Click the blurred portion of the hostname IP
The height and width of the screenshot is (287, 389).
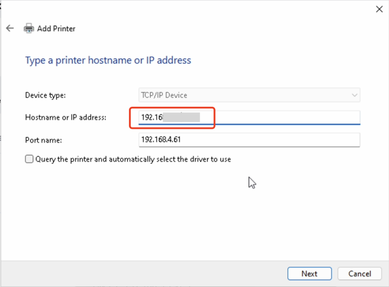[x=182, y=118]
